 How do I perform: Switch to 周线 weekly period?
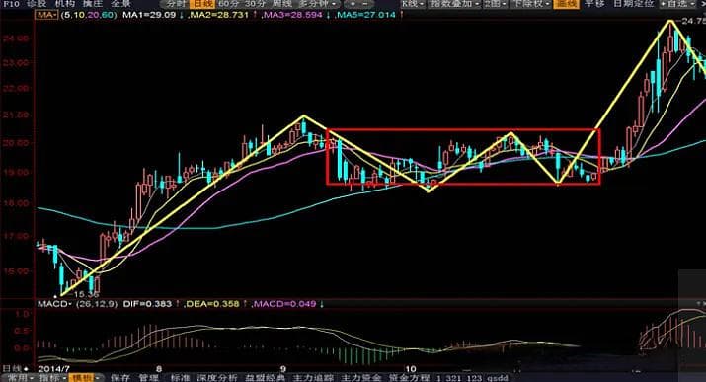281,4
